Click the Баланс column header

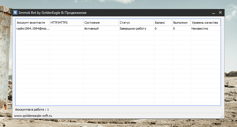(x=163, y=23)
